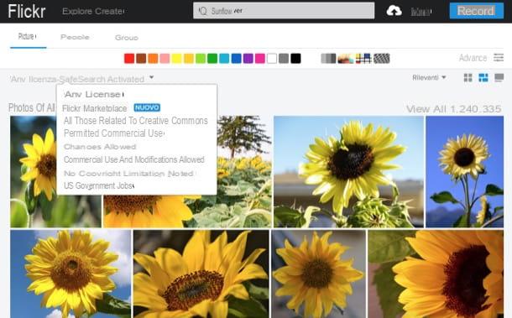
Task: Choose Permitted Commercial Use option
Action: tap(114, 133)
